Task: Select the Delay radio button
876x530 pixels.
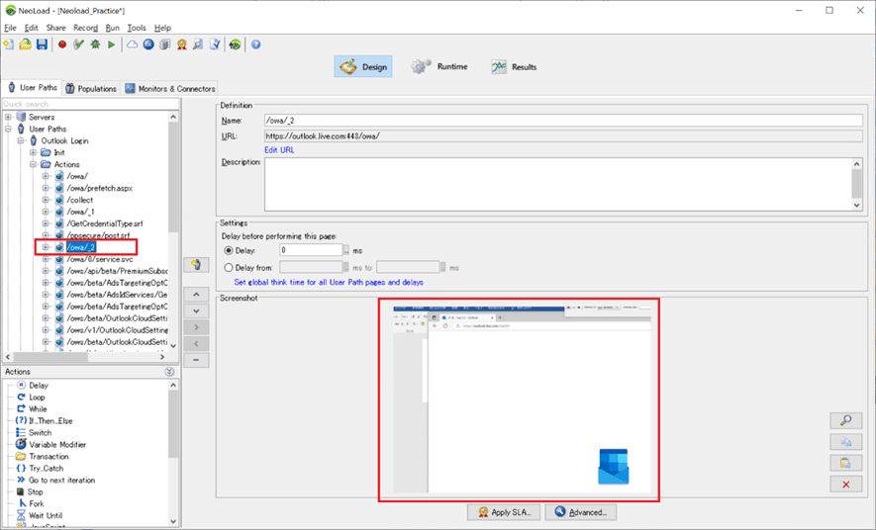Action: (229, 250)
